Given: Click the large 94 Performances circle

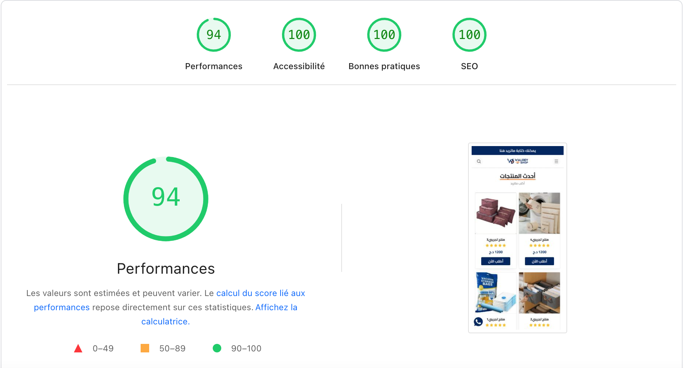Looking at the screenshot, I should tap(166, 199).
